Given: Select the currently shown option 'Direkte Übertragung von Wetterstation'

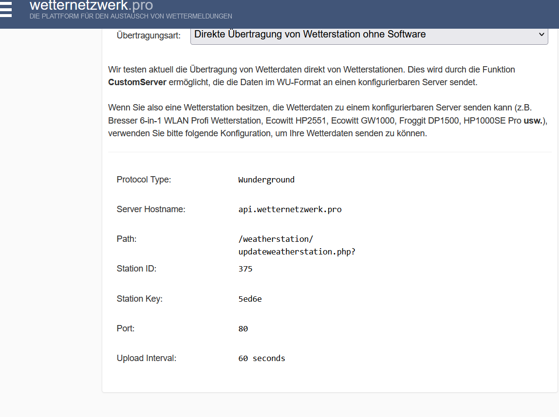Looking at the screenshot, I should point(310,35).
